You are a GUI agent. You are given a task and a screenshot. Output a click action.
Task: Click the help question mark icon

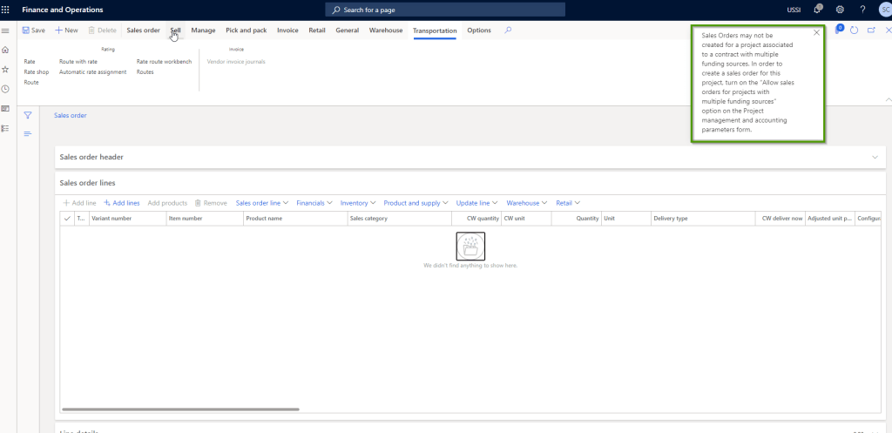862,10
